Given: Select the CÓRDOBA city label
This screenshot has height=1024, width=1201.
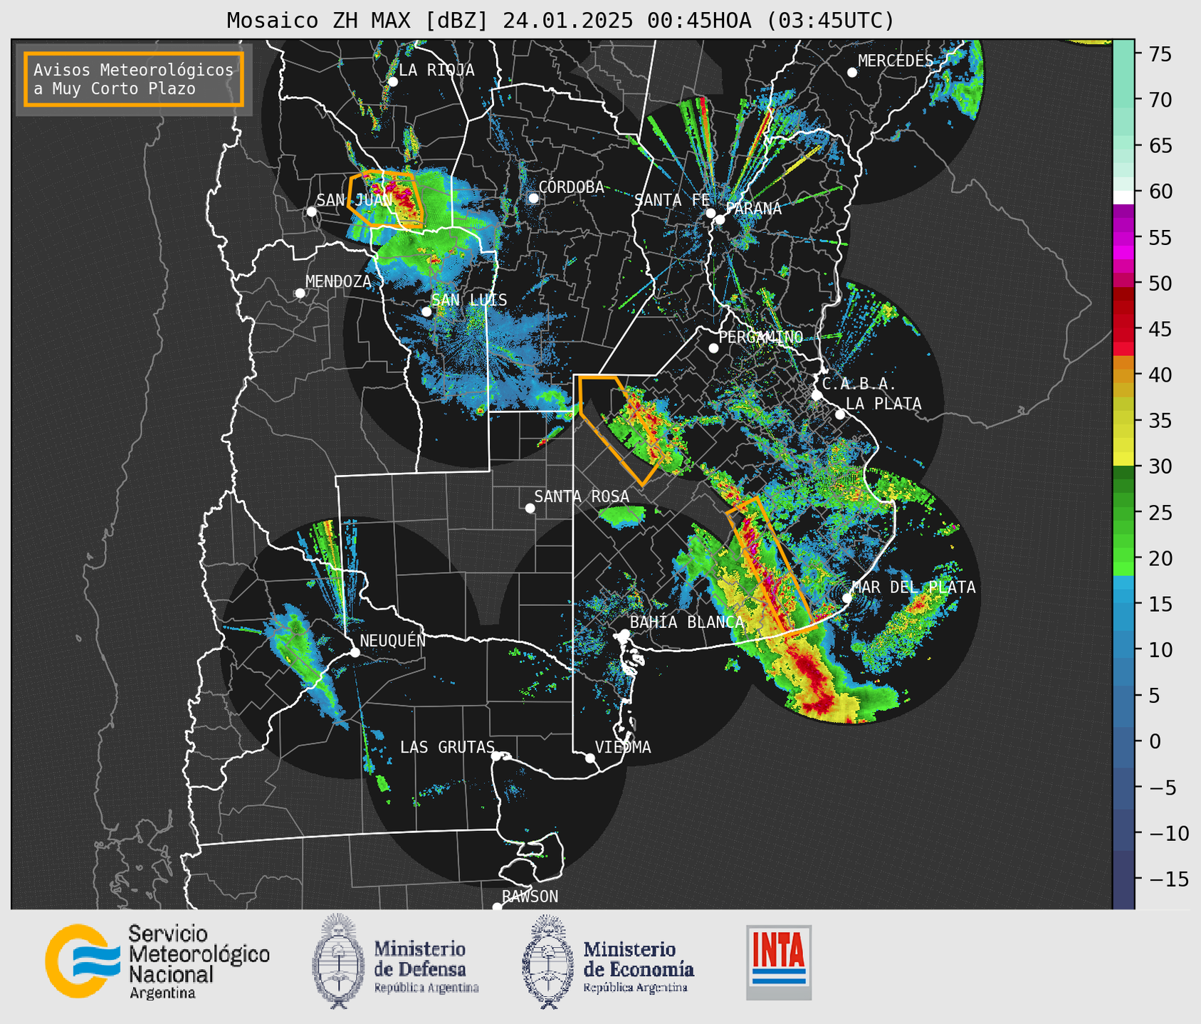Looking at the screenshot, I should (571, 187).
